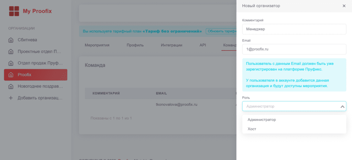Collapse the Роль dropdown with chevron arrow
The height and width of the screenshot is (160, 352).
pos(342,107)
